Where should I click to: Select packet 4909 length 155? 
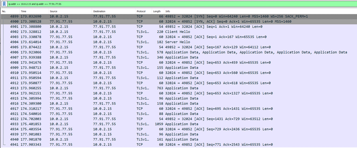click(x=178, y=68)
